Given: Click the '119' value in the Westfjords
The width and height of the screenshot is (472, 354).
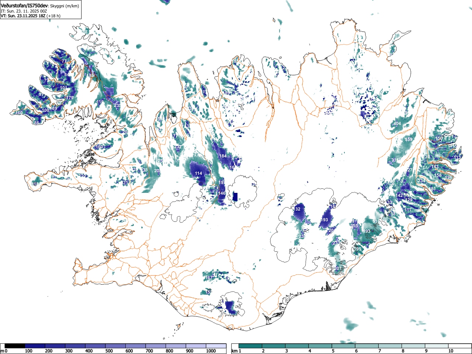Looking at the screenshot, I should coord(100,102).
